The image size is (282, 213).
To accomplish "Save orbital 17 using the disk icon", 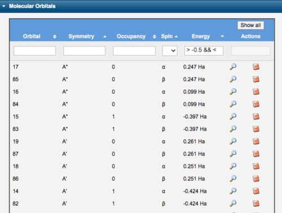I will (256, 67).
